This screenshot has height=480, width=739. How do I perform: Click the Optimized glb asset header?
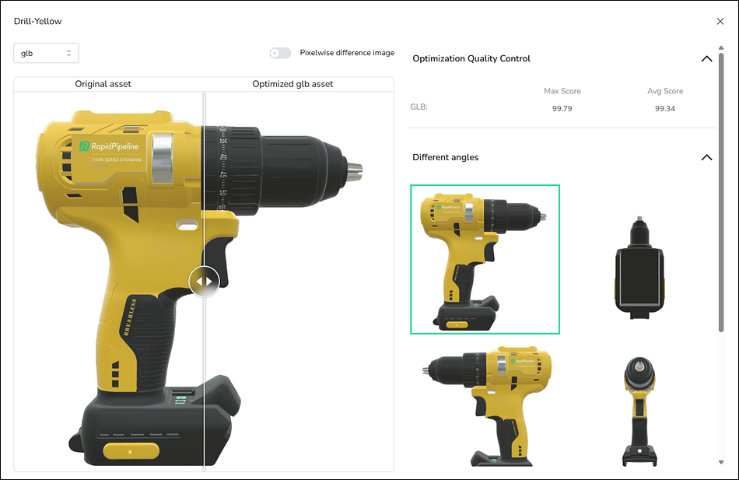(x=292, y=84)
